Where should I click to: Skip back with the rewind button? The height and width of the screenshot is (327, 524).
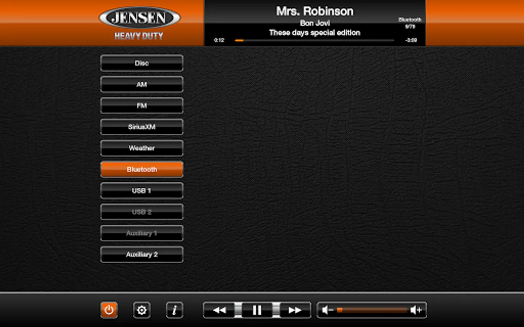point(219,310)
